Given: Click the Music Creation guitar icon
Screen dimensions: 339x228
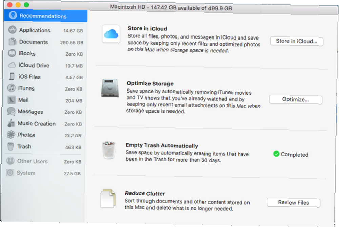Looking at the screenshot, I should pos(11,123).
